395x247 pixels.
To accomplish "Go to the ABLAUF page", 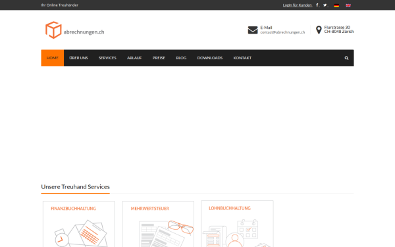I will click(134, 58).
